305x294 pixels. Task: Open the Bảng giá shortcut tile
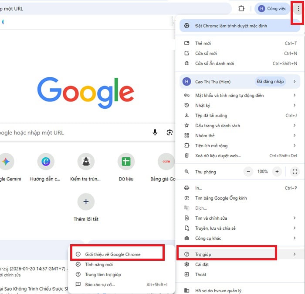pyautogui.click(x=163, y=168)
